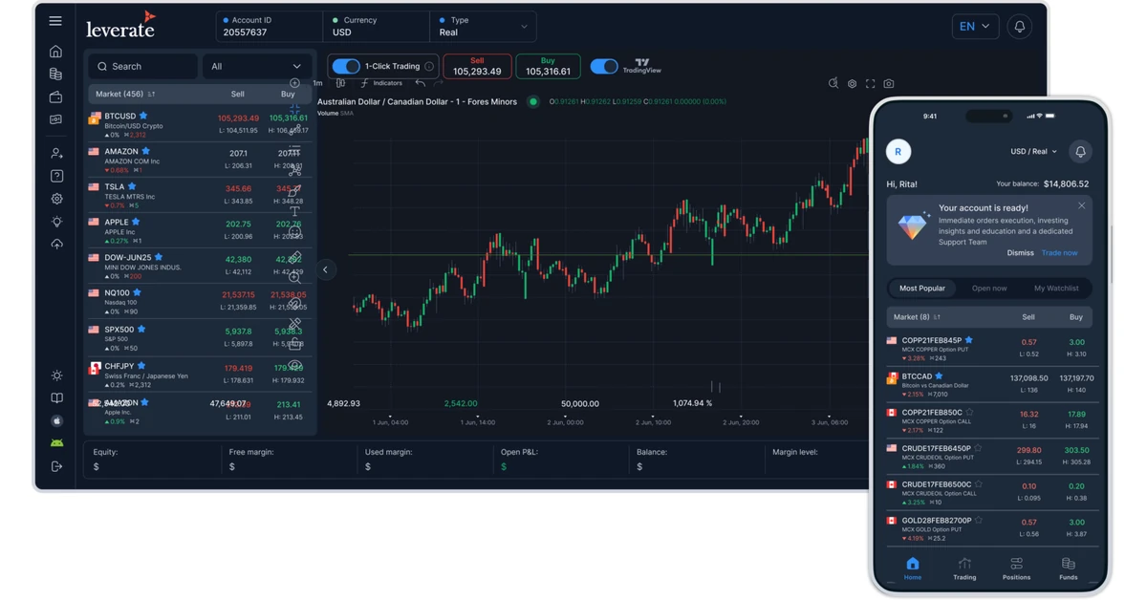Click the chart undo arrow

[421, 83]
